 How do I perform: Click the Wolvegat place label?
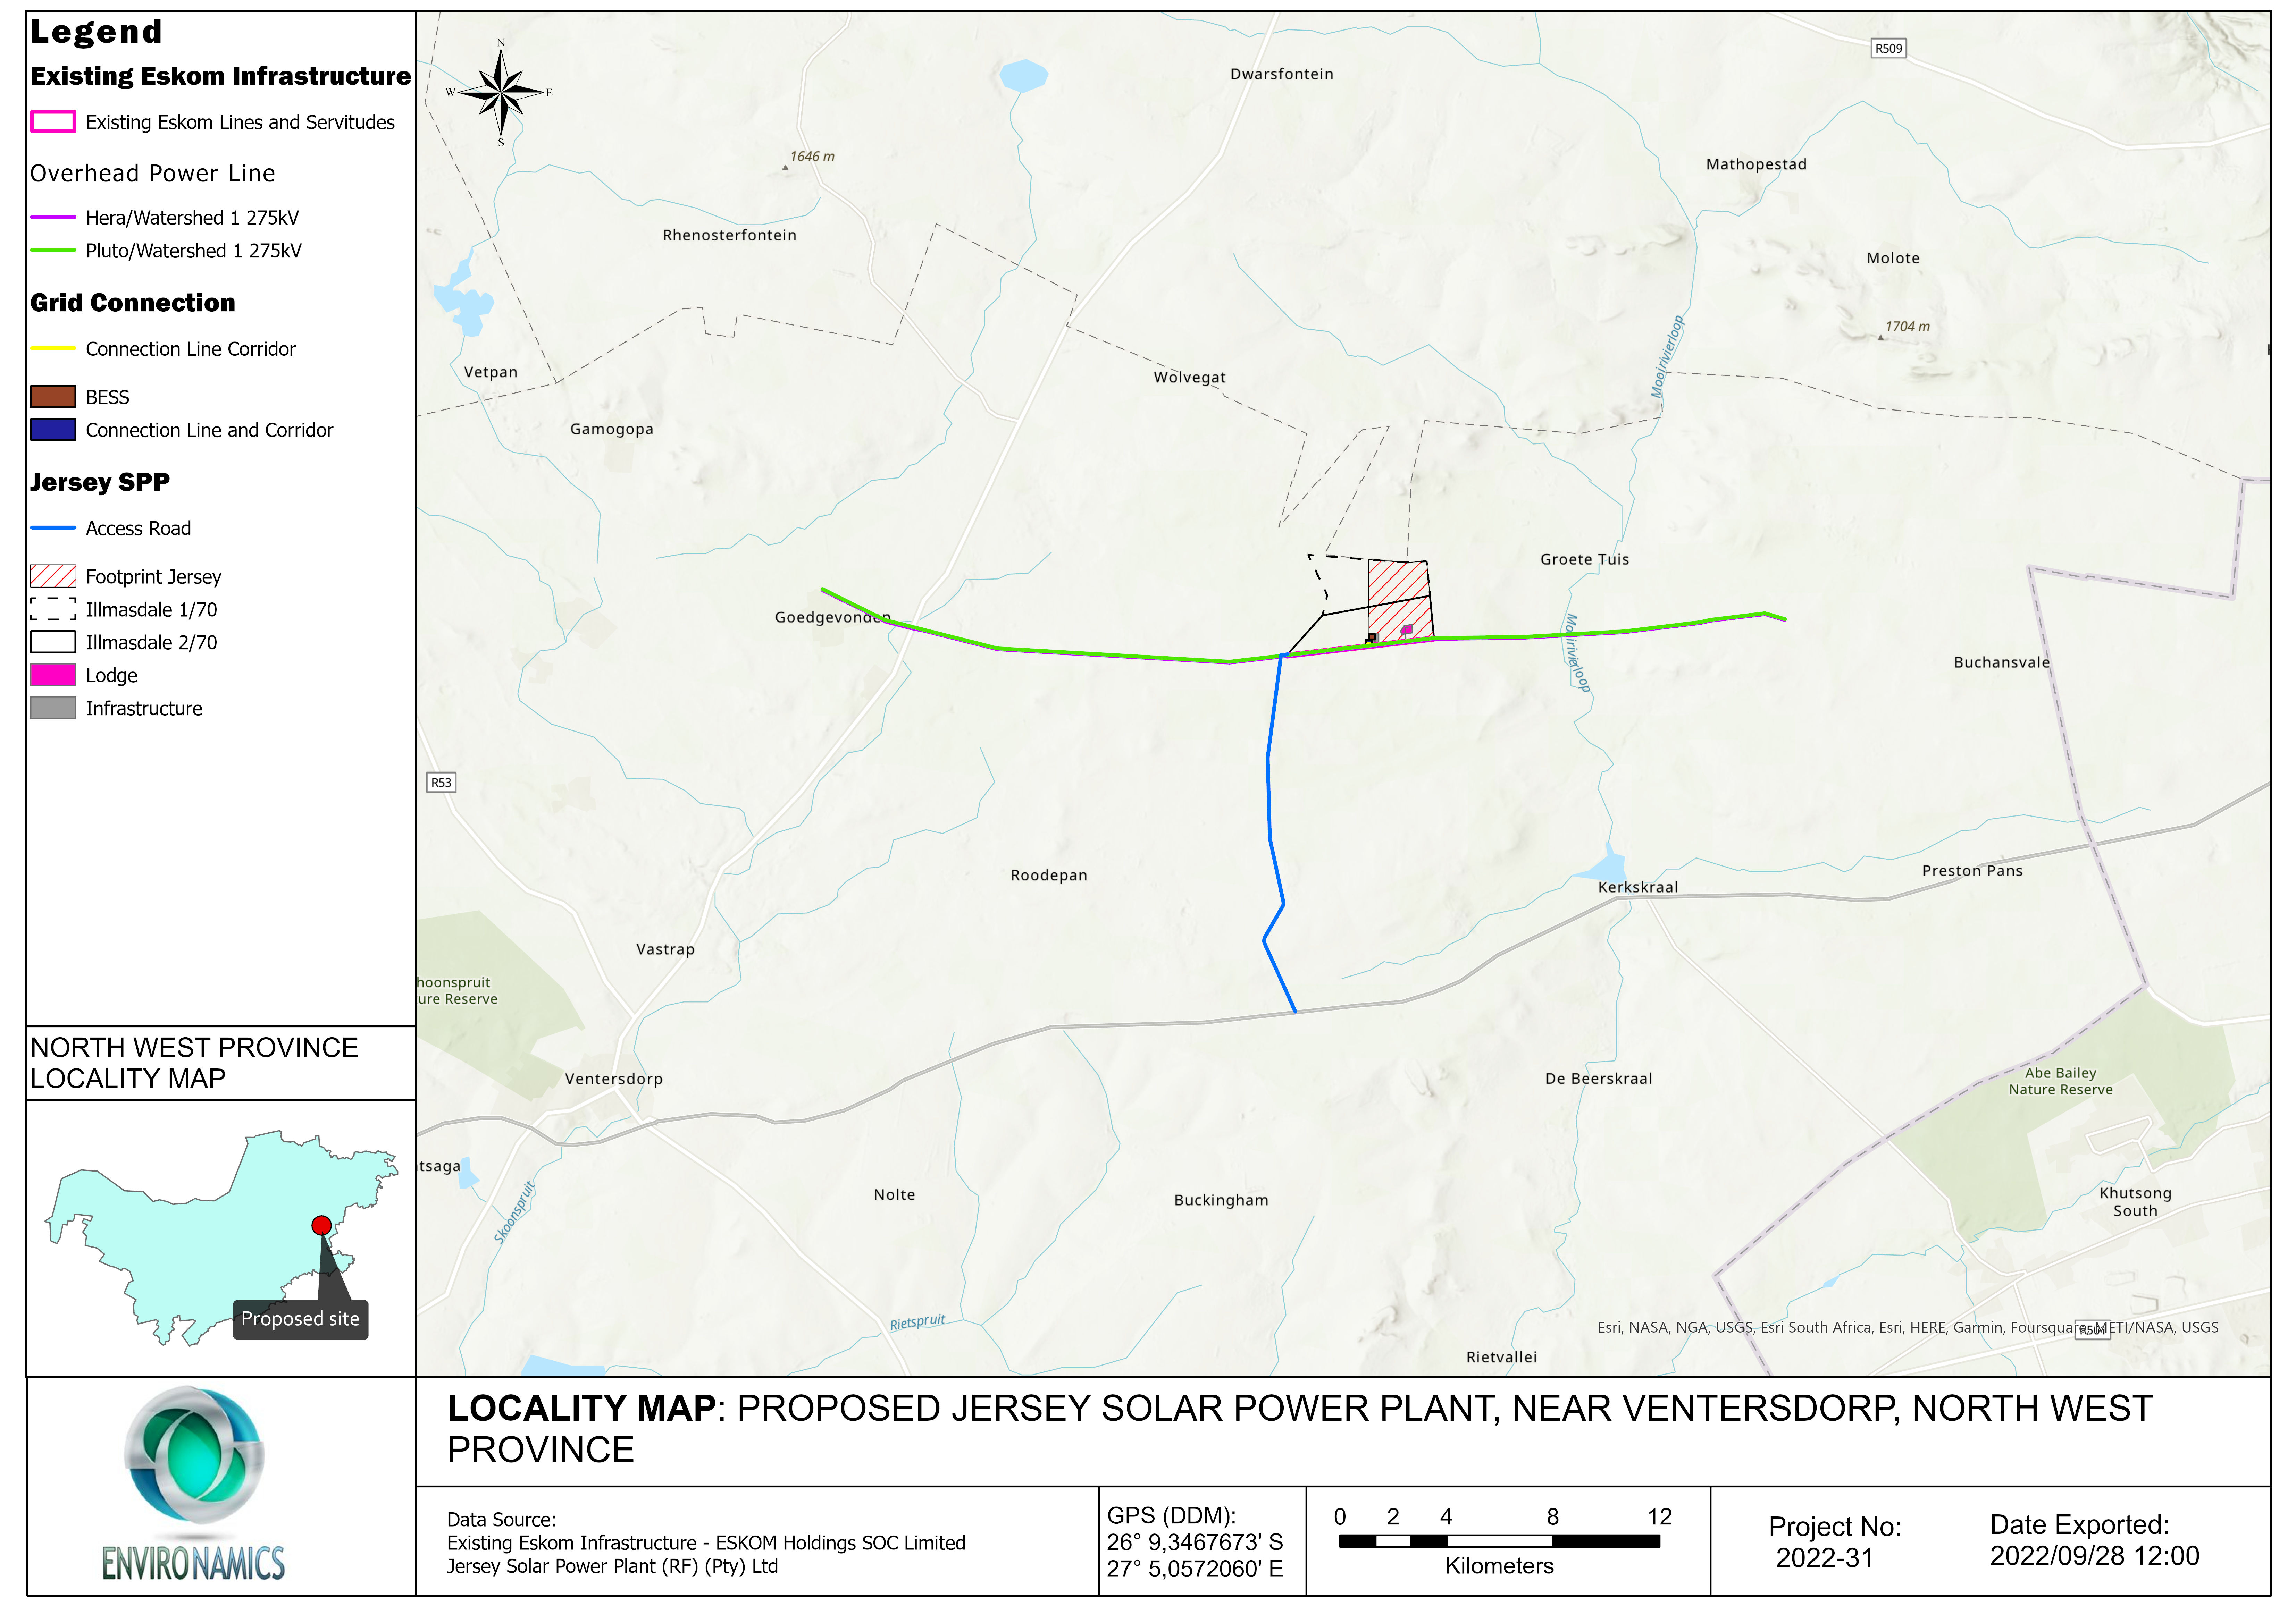click(x=1190, y=378)
